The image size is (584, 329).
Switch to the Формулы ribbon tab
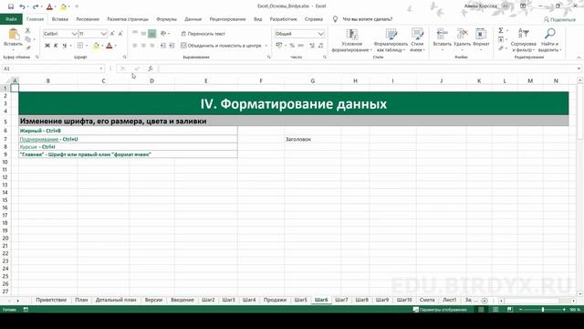pyautogui.click(x=166, y=19)
